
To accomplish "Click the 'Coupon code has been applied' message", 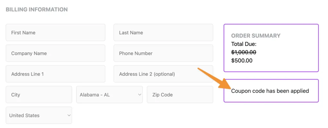I will (x=270, y=91).
